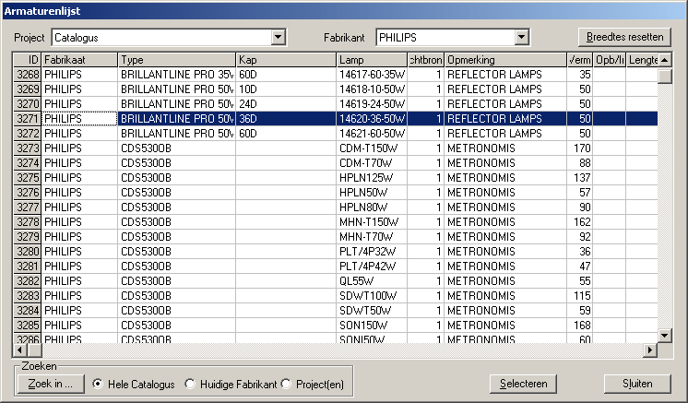This screenshot has width=688, height=403.
Task: Click the Catalogus text in Project field
Action: [77, 38]
